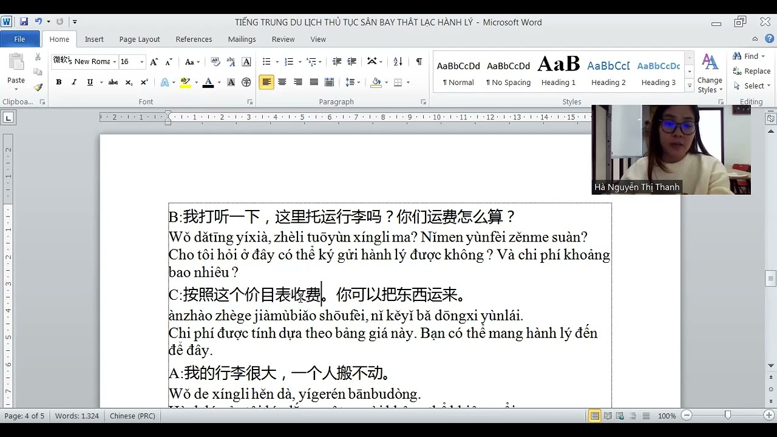Toggle Superscript formatting

tap(144, 82)
